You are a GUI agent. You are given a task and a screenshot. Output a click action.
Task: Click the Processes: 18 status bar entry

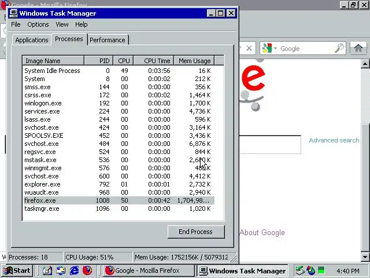(35, 257)
